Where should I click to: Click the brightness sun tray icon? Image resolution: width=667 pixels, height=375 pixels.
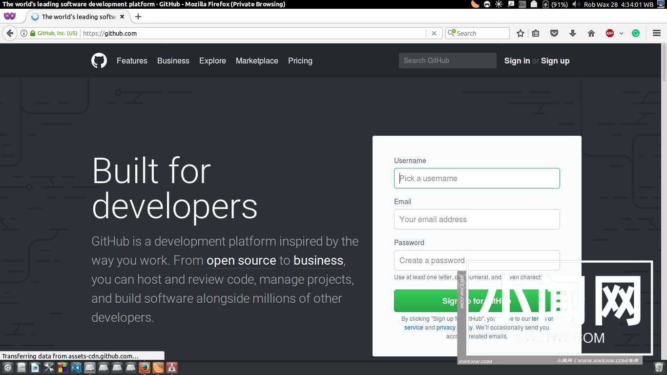point(499,4)
